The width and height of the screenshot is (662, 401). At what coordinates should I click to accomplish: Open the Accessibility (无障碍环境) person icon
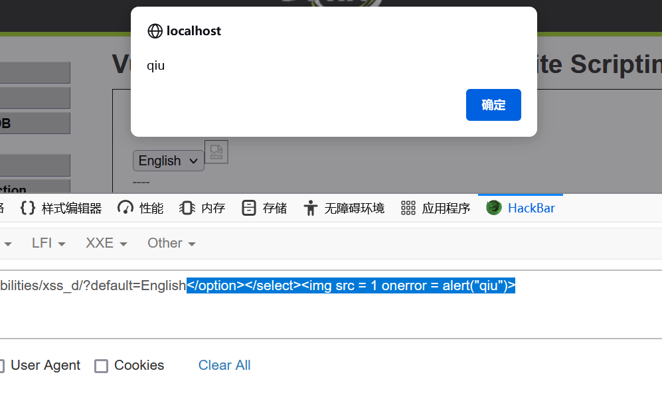310,207
